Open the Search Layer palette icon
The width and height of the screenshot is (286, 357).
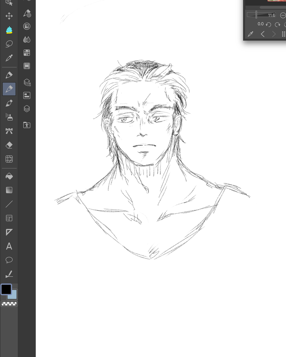27,82
